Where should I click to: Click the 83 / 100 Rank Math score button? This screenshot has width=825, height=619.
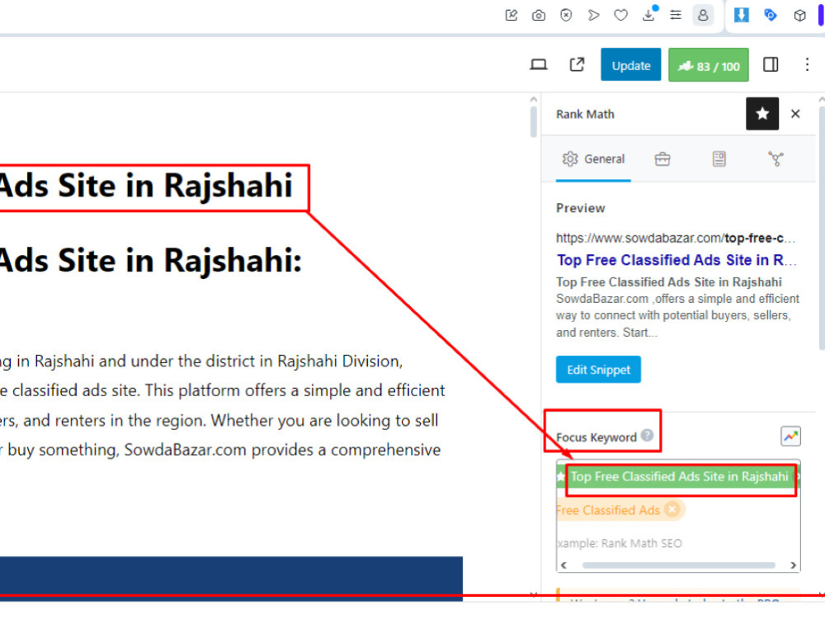click(x=708, y=65)
